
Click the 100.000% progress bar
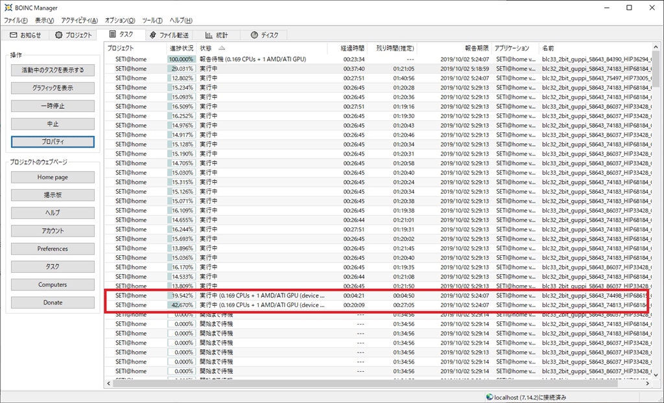pos(182,59)
